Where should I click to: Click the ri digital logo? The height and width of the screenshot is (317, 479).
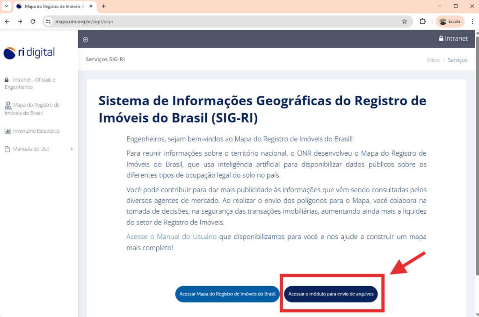click(28, 53)
